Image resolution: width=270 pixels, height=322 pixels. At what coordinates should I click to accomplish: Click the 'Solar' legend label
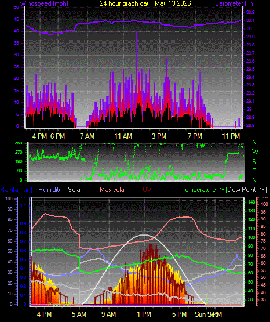[75, 190]
